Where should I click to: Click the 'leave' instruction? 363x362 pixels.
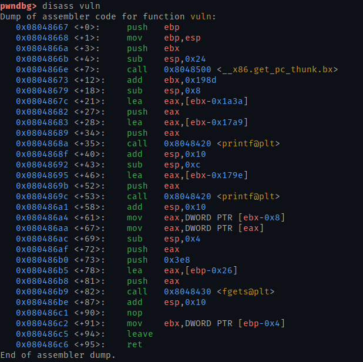click(140, 334)
